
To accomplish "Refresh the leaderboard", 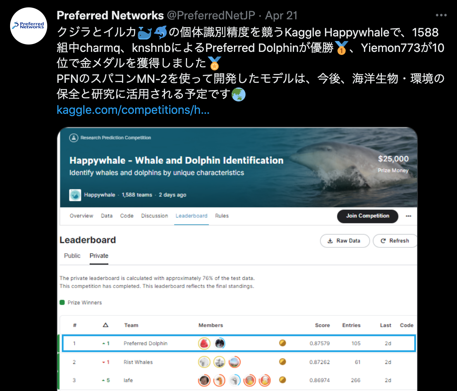I will tap(395, 241).
